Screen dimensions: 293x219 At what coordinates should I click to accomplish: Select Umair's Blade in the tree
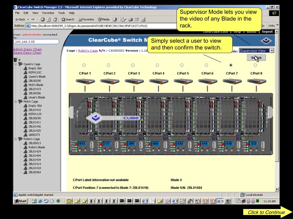click(x=37, y=98)
